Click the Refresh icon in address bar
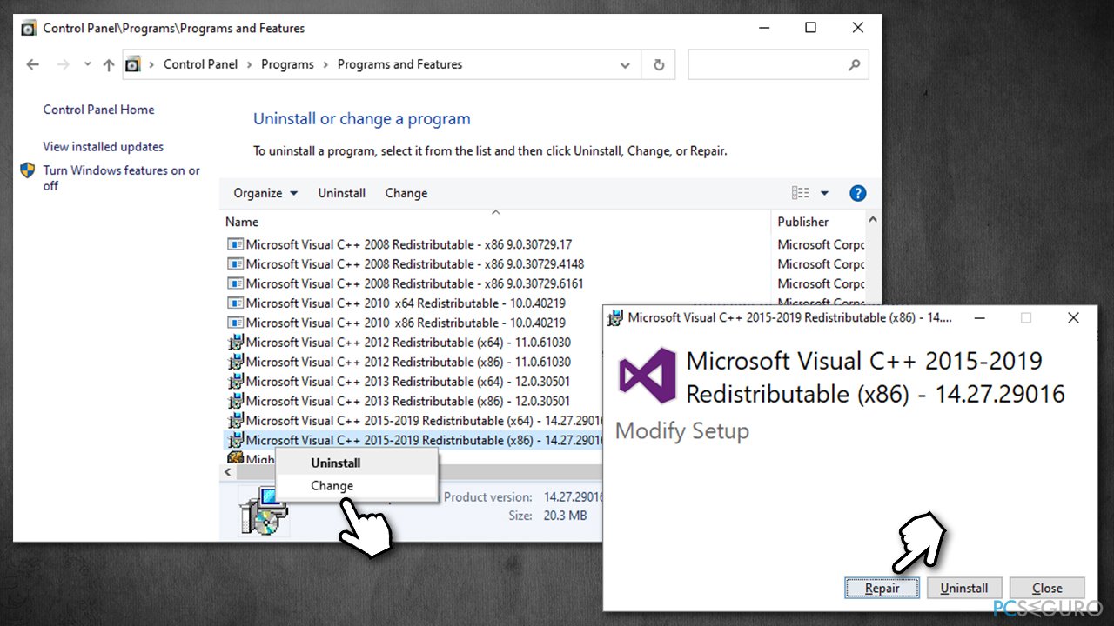The height and width of the screenshot is (626, 1114). click(x=658, y=64)
